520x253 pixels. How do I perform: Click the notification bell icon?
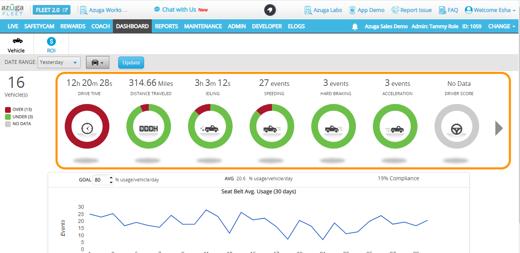coord(355,27)
